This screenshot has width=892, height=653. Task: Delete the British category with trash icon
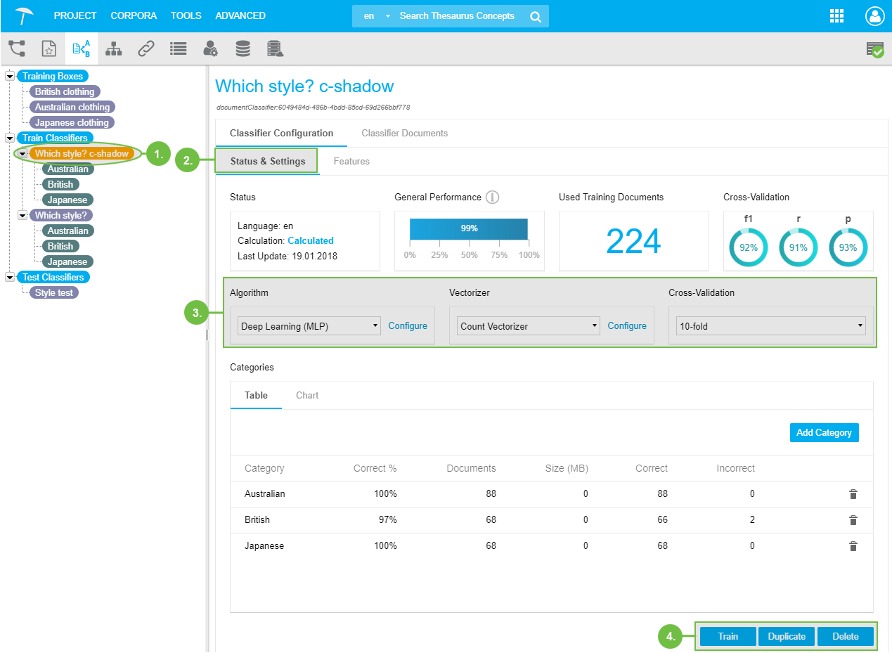pyautogui.click(x=853, y=520)
